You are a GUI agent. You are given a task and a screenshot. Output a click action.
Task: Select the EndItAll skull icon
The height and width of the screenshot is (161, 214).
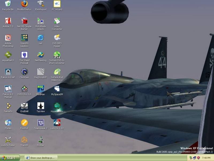24,106
